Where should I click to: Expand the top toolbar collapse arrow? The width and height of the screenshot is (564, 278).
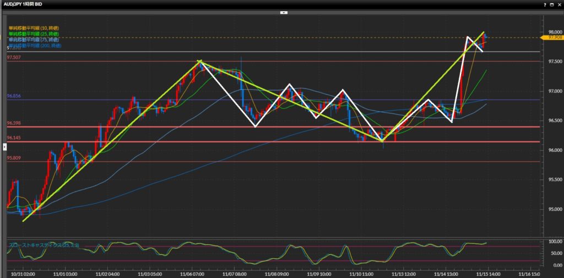(x=284, y=12)
